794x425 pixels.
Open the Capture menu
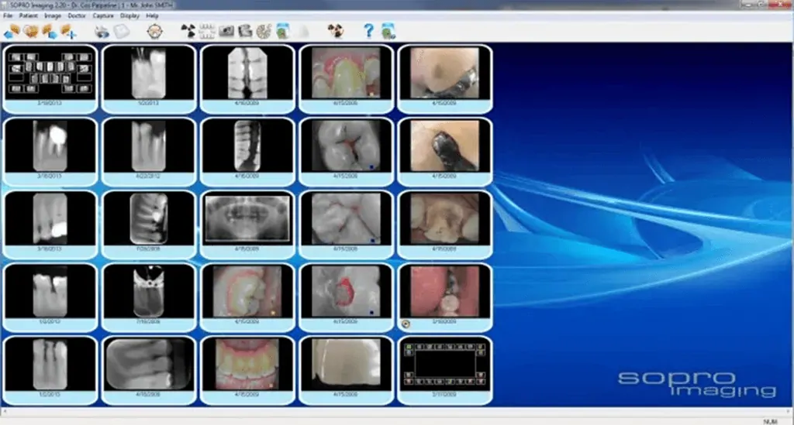click(103, 15)
